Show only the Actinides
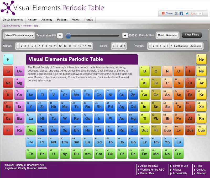Viewport: 210px width, 178px height. [x=196, y=46]
